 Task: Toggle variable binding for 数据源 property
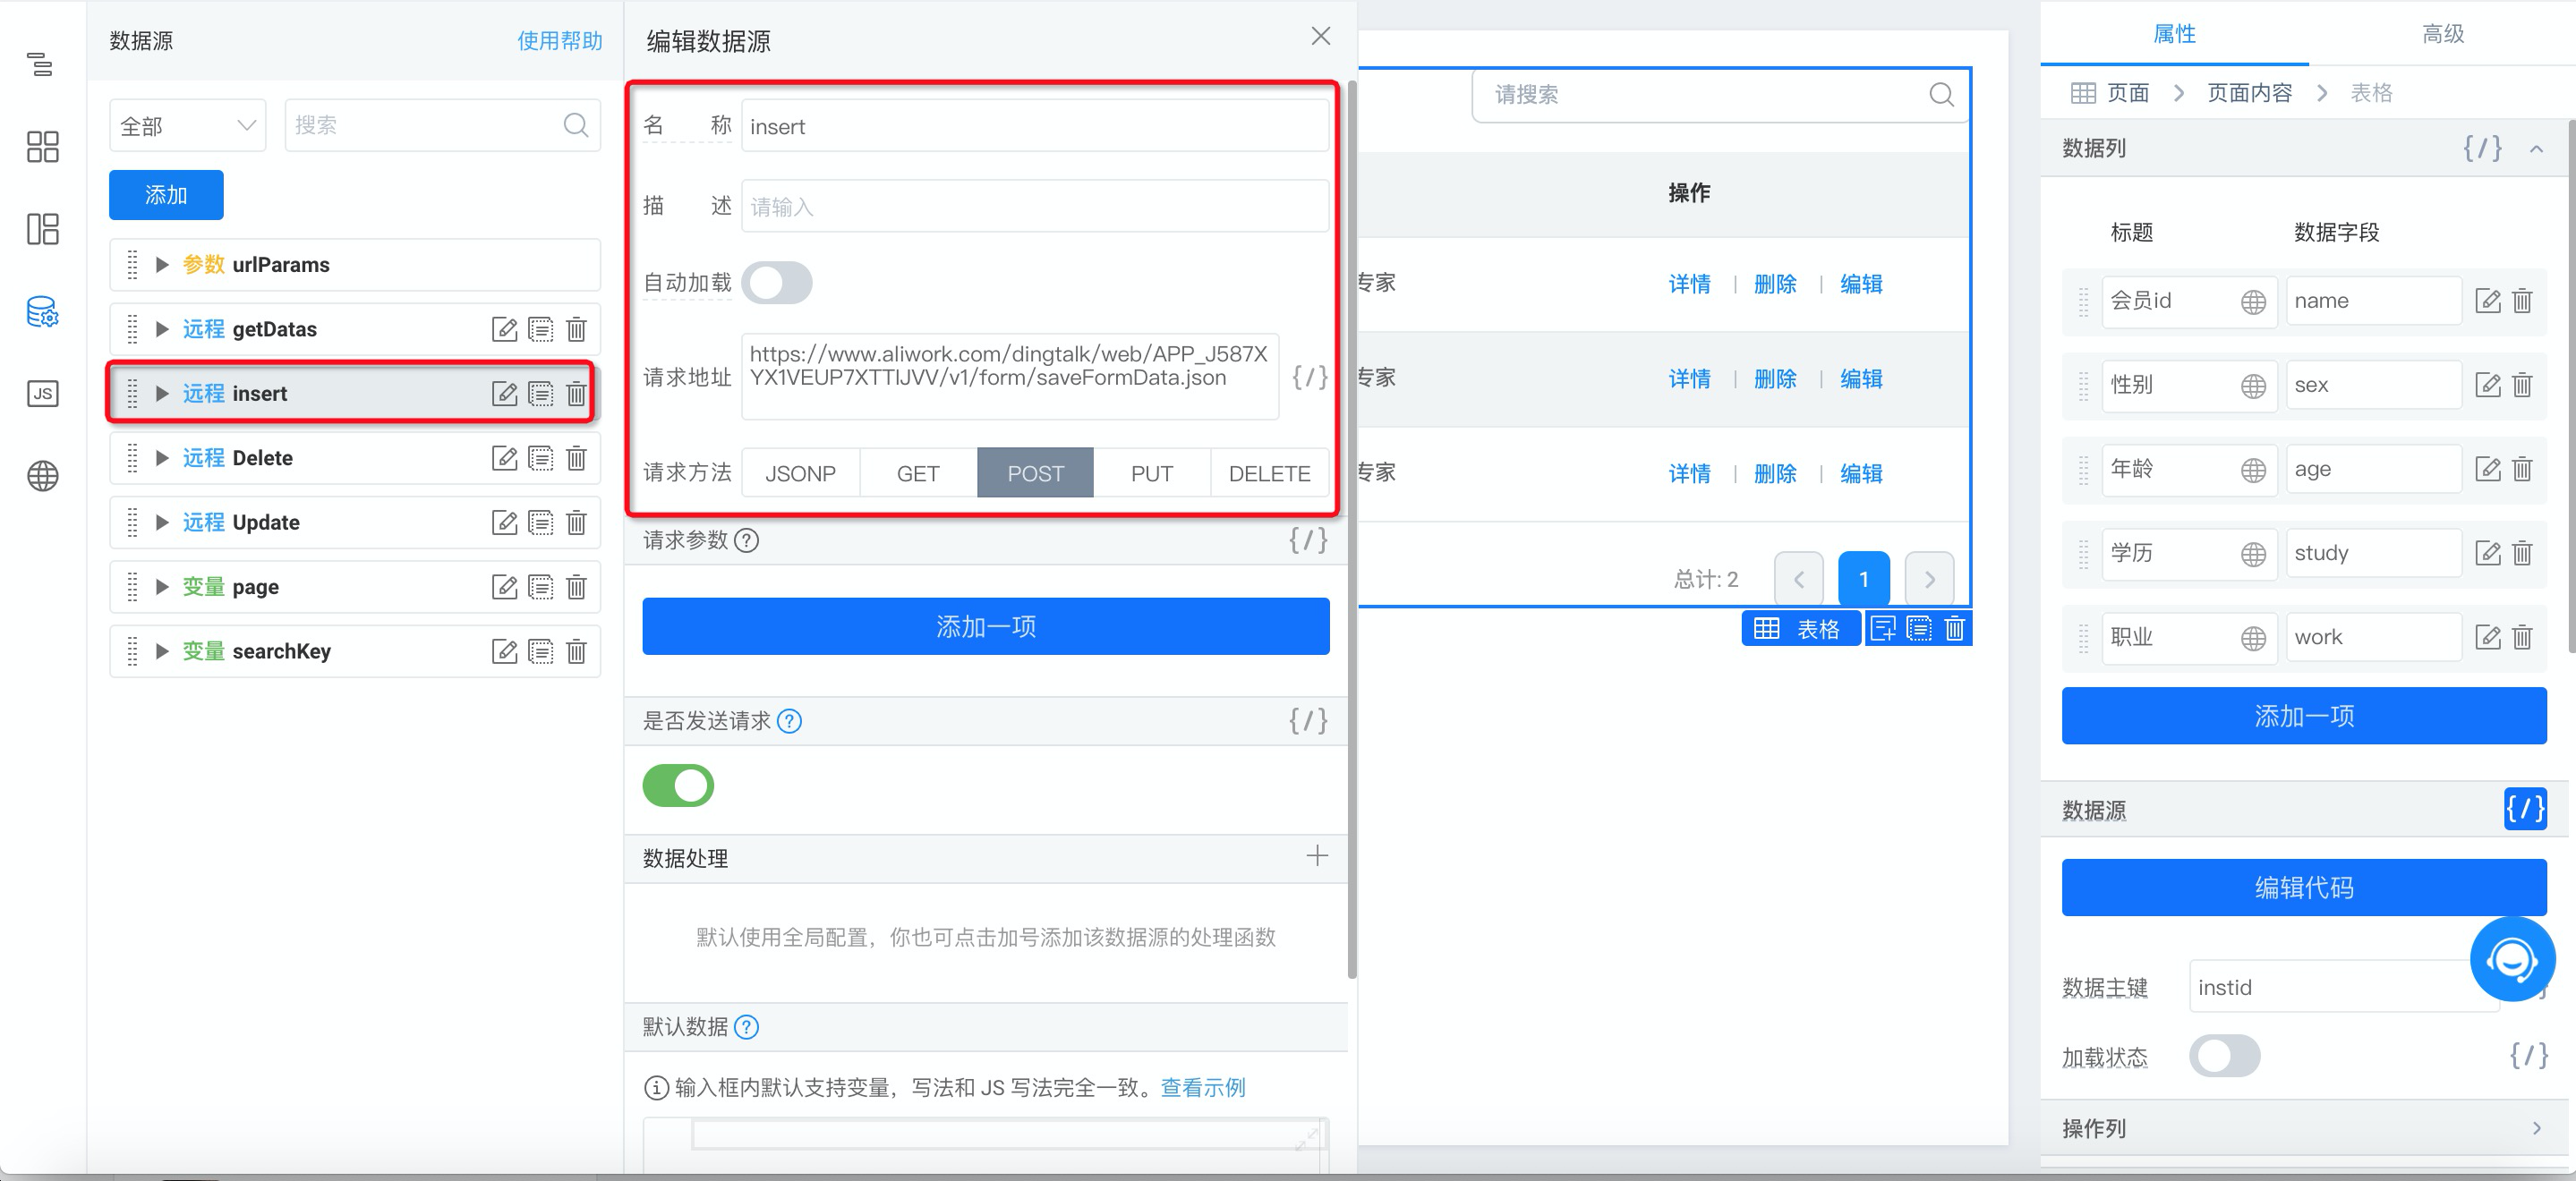(x=2525, y=808)
